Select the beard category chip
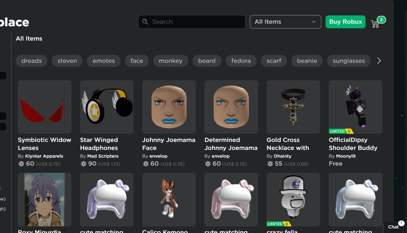 coord(207,61)
